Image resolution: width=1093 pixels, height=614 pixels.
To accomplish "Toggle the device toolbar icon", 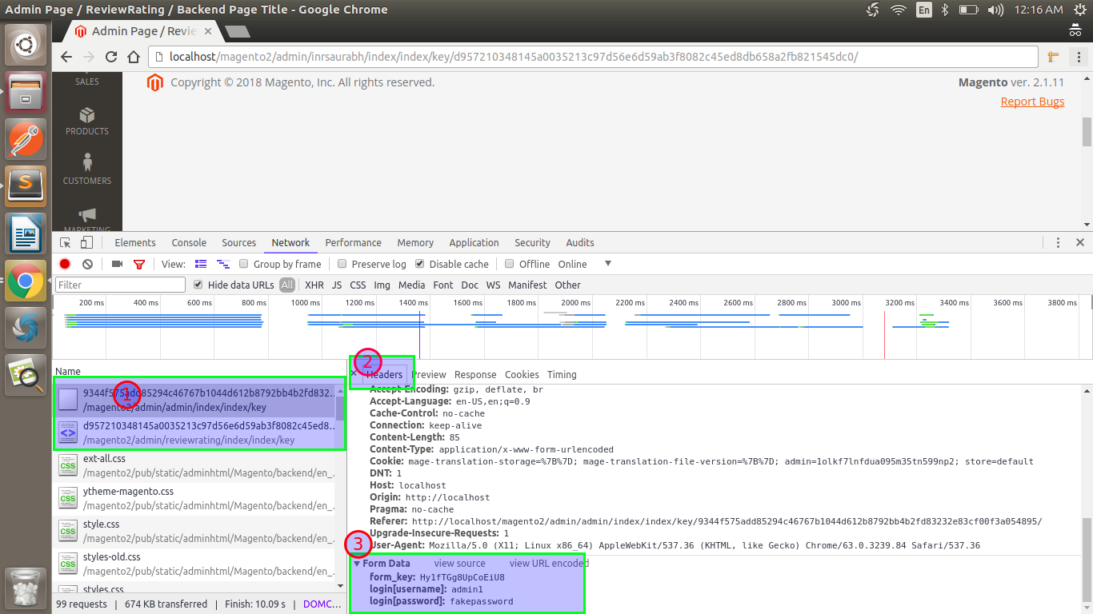I will coord(86,243).
